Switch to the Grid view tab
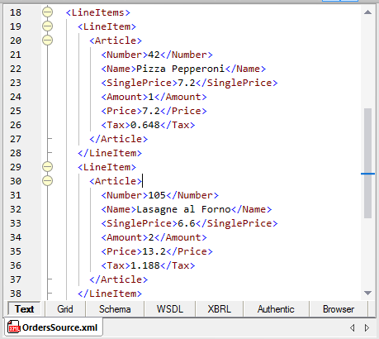Image resolution: width=379 pixels, height=339 pixels. coord(65,309)
